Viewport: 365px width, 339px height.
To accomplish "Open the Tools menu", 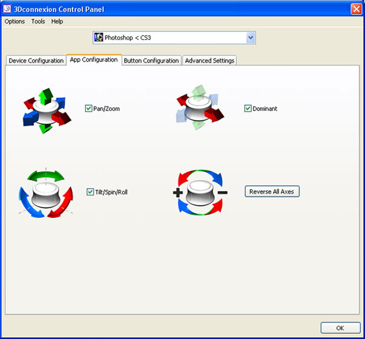I will click(x=38, y=21).
